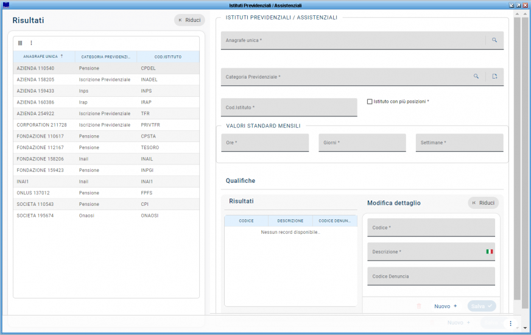Viewport: 531px width, 335px height.
Task: Click the Categoria Previdenzi... column header
Action: [106, 57]
